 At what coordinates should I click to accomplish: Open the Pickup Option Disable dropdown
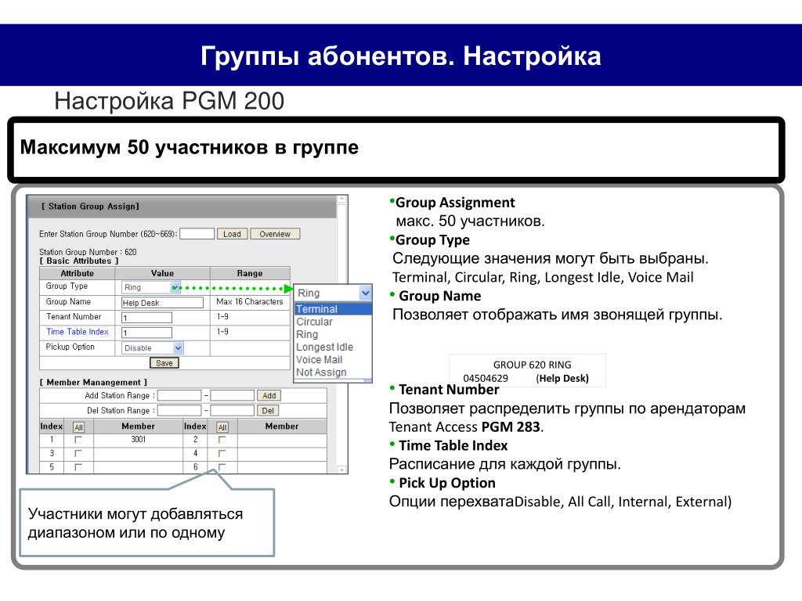tap(153, 348)
